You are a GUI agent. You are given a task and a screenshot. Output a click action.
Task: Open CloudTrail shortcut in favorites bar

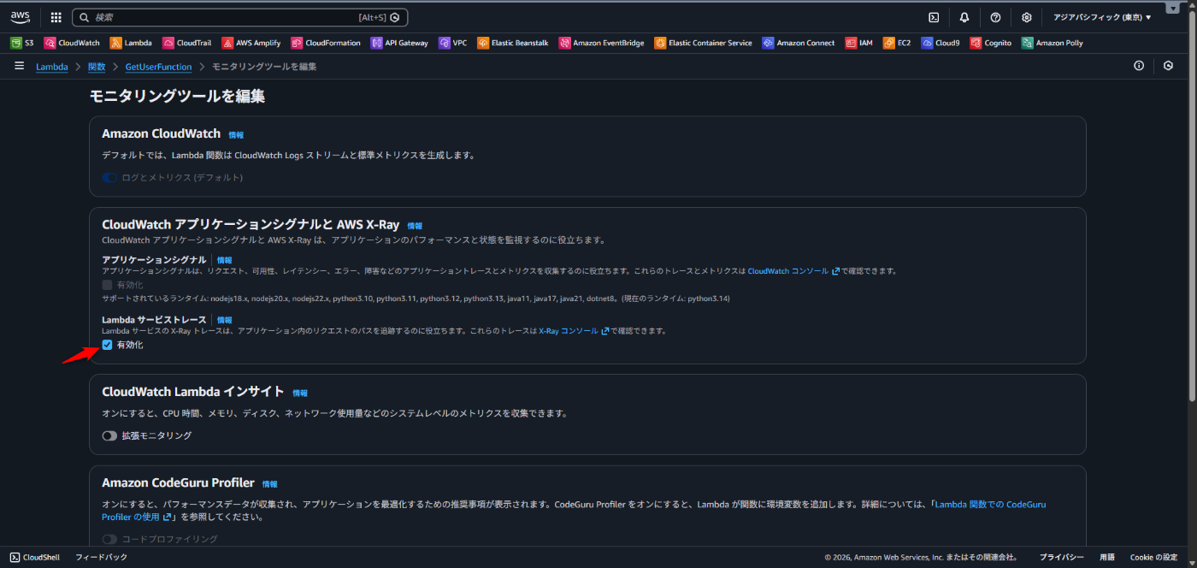186,43
